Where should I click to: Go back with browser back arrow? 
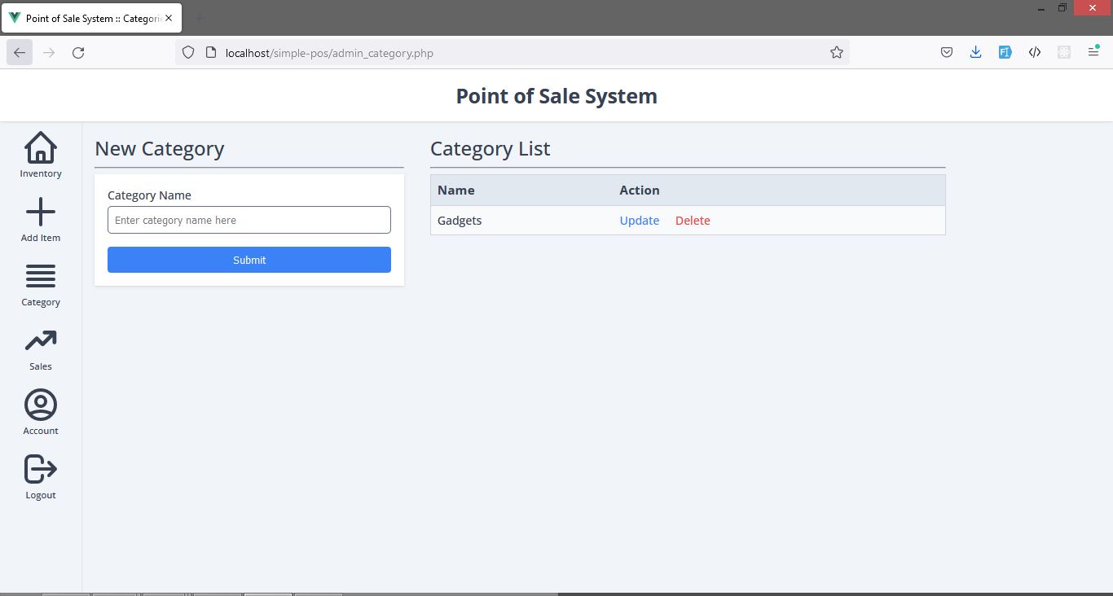(x=20, y=52)
